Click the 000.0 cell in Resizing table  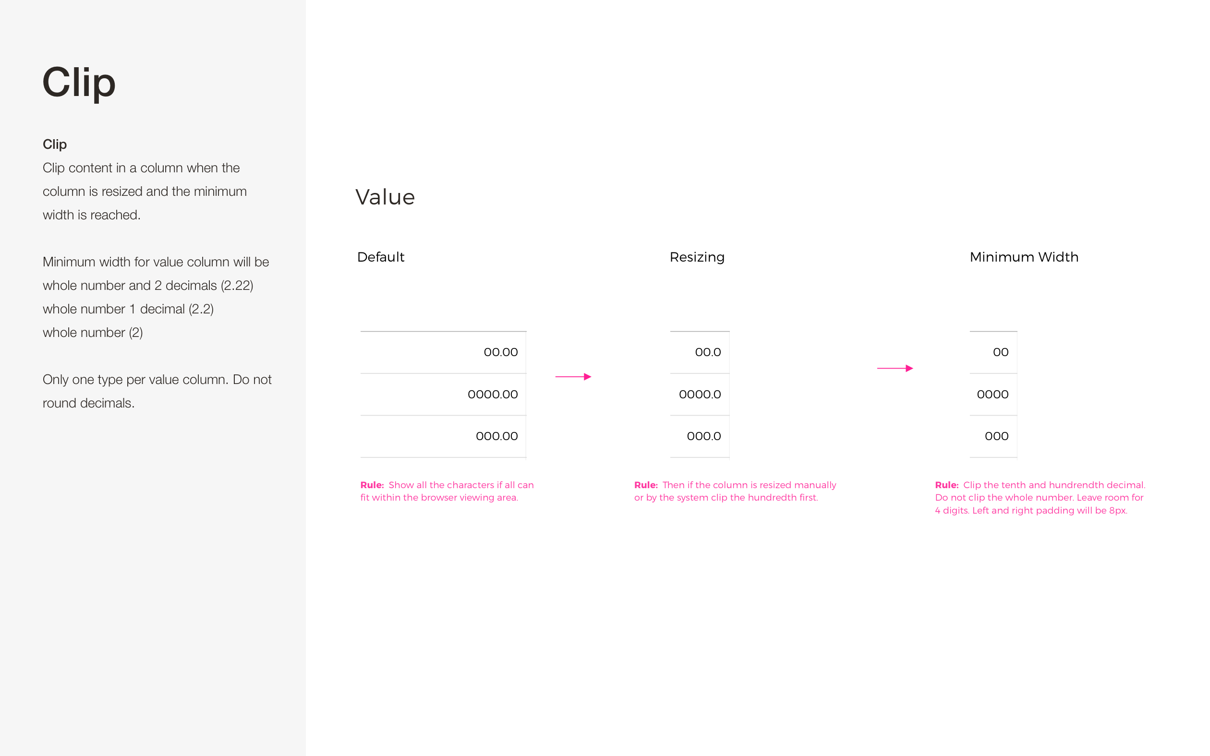click(700, 436)
